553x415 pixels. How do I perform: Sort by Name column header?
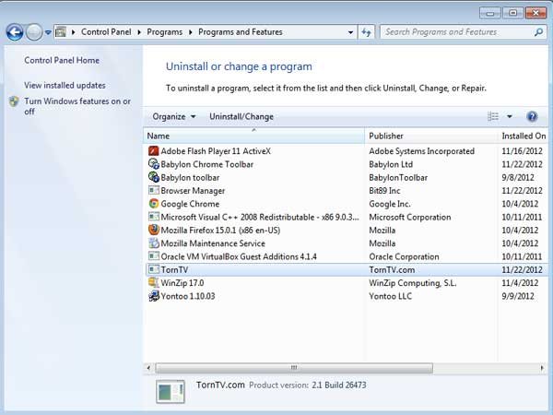click(x=254, y=136)
